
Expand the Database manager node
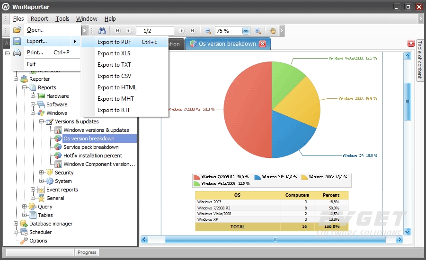[16, 223]
